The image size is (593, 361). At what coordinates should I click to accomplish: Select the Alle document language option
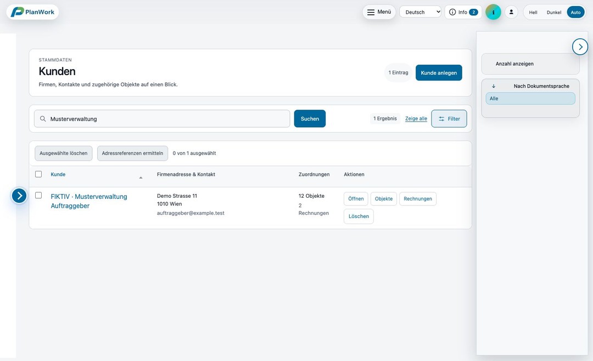tap(530, 99)
